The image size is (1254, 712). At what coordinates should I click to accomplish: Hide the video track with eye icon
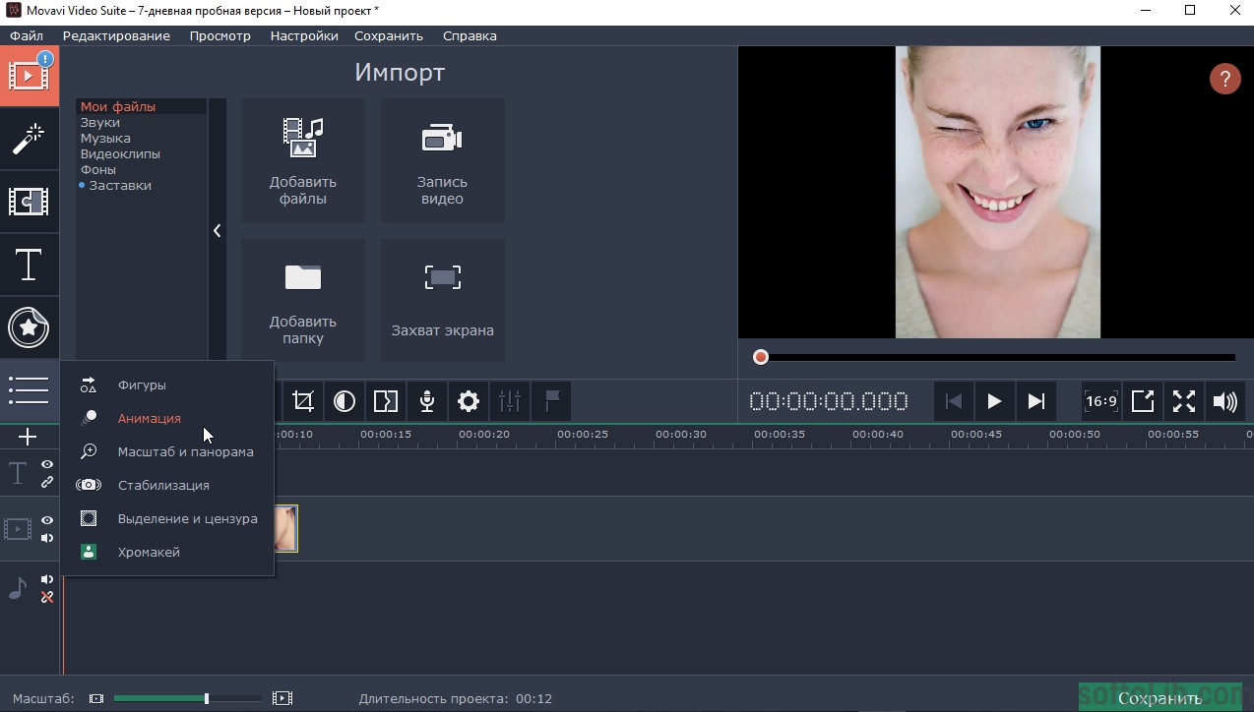tap(46, 520)
